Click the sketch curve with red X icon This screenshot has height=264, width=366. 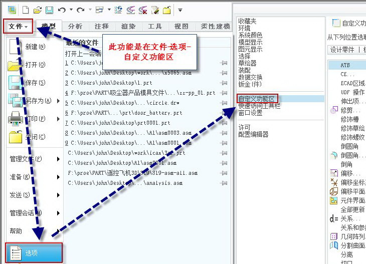[143, 10]
